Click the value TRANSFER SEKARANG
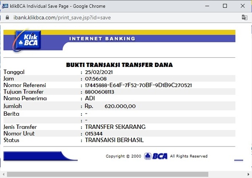Image resolution: width=252 pixels, height=178 pixels. click(x=115, y=127)
